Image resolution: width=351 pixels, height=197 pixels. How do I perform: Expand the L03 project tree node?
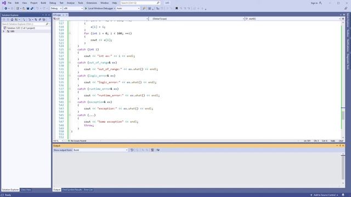click(x=4, y=32)
